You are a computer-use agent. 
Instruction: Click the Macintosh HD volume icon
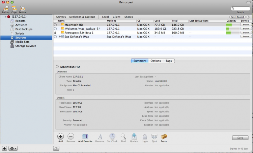(x=62, y=25)
